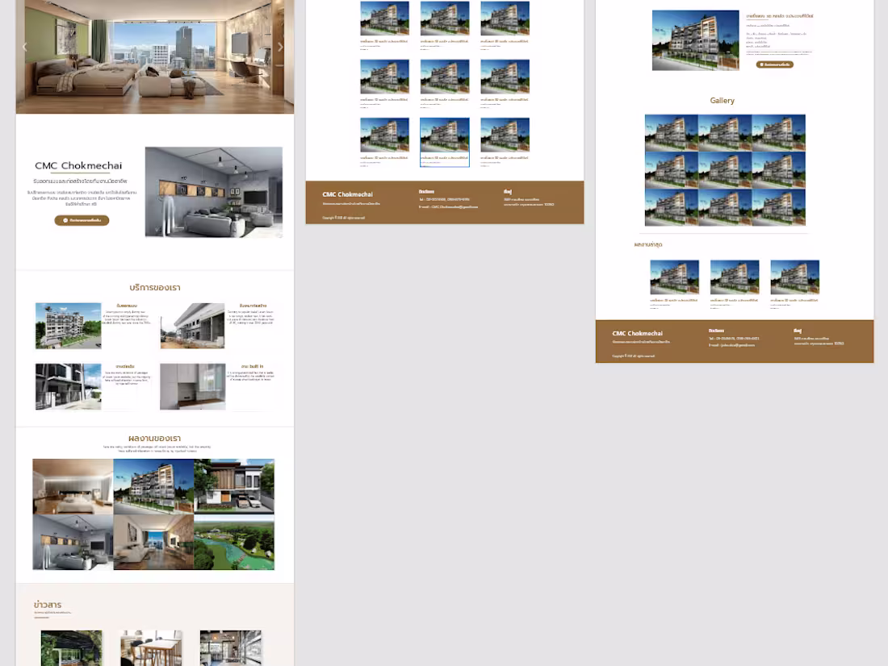
Task: Click the building render beside the project details
Action: pyautogui.click(x=695, y=40)
